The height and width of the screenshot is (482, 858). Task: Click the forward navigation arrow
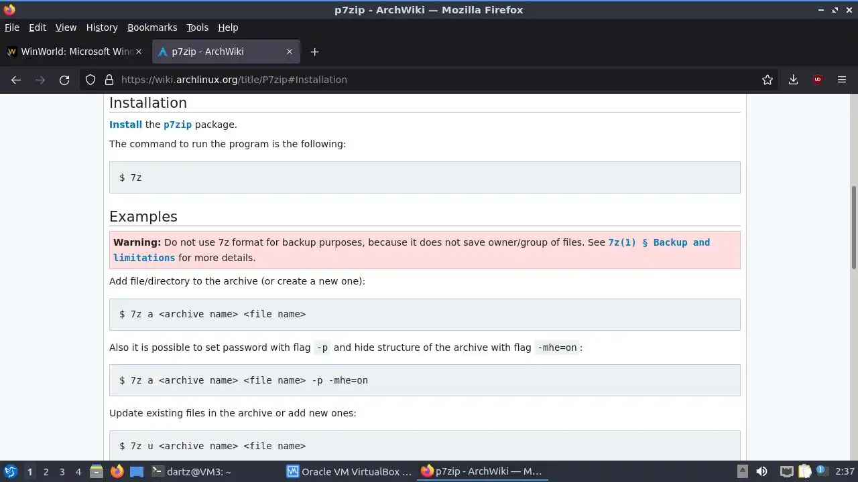pos(40,80)
